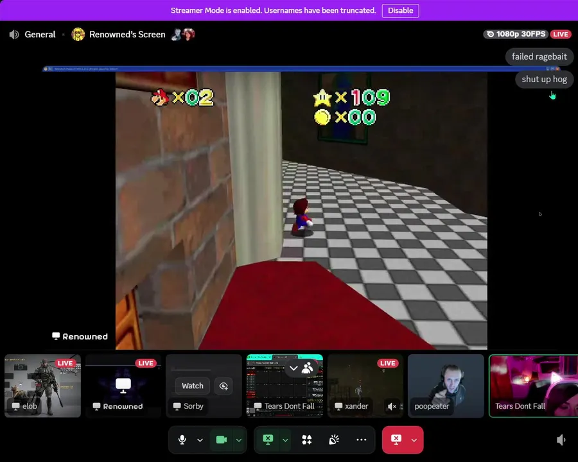Toggle the microphone mute button
Screen dimensions: 578x462
click(182, 440)
